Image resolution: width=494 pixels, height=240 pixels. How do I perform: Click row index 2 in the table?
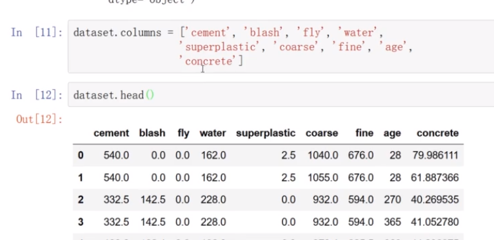[81, 199]
